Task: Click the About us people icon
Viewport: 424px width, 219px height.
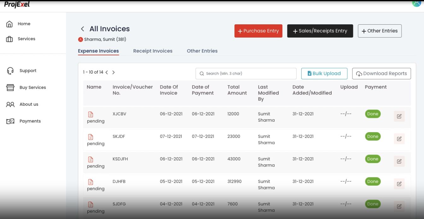Action: [x=10, y=104]
